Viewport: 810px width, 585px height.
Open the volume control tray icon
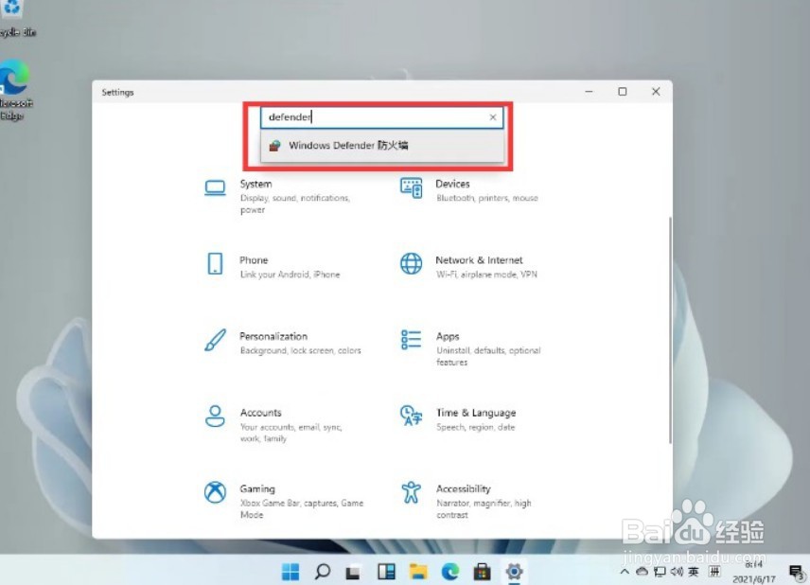click(x=677, y=572)
